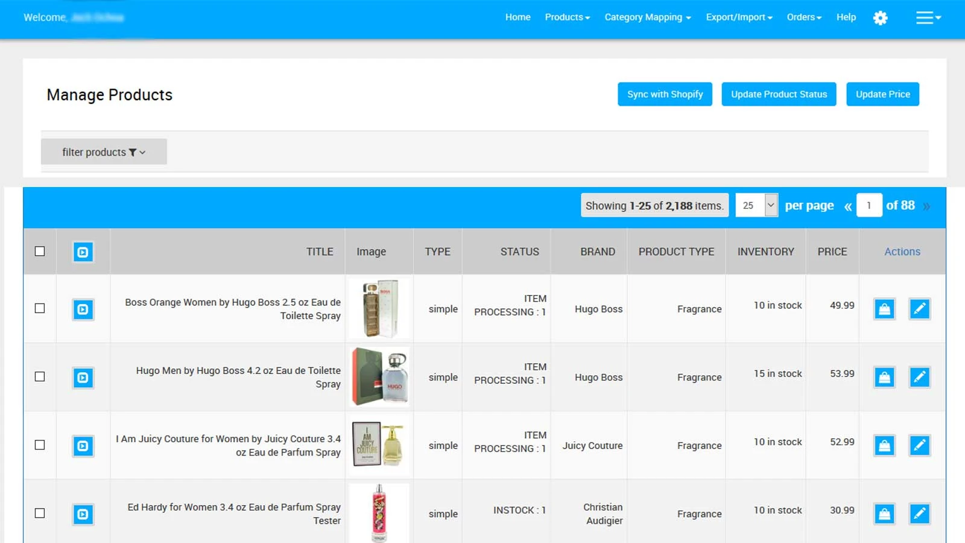Click Update Product Status button
The height and width of the screenshot is (543, 965).
coord(779,94)
